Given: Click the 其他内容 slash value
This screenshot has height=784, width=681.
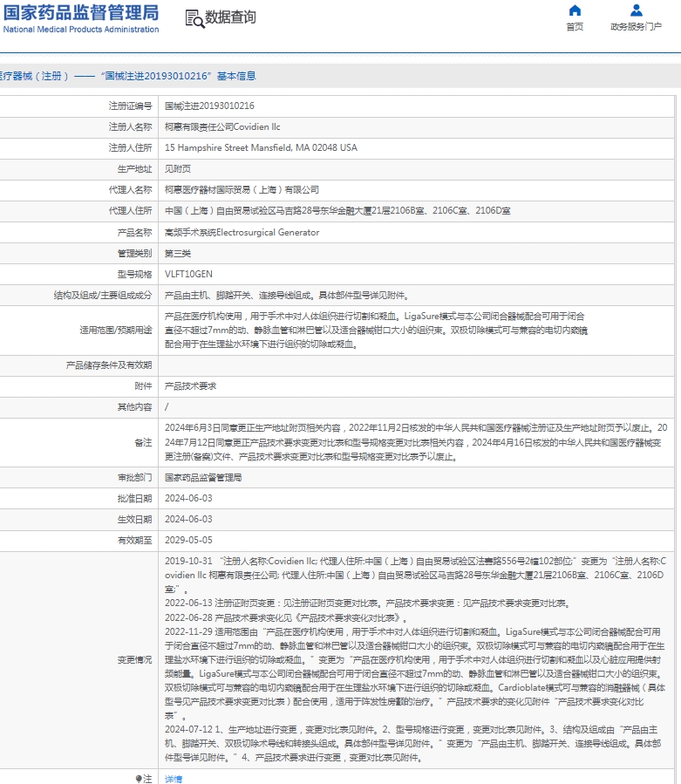Looking at the screenshot, I should point(167,407).
